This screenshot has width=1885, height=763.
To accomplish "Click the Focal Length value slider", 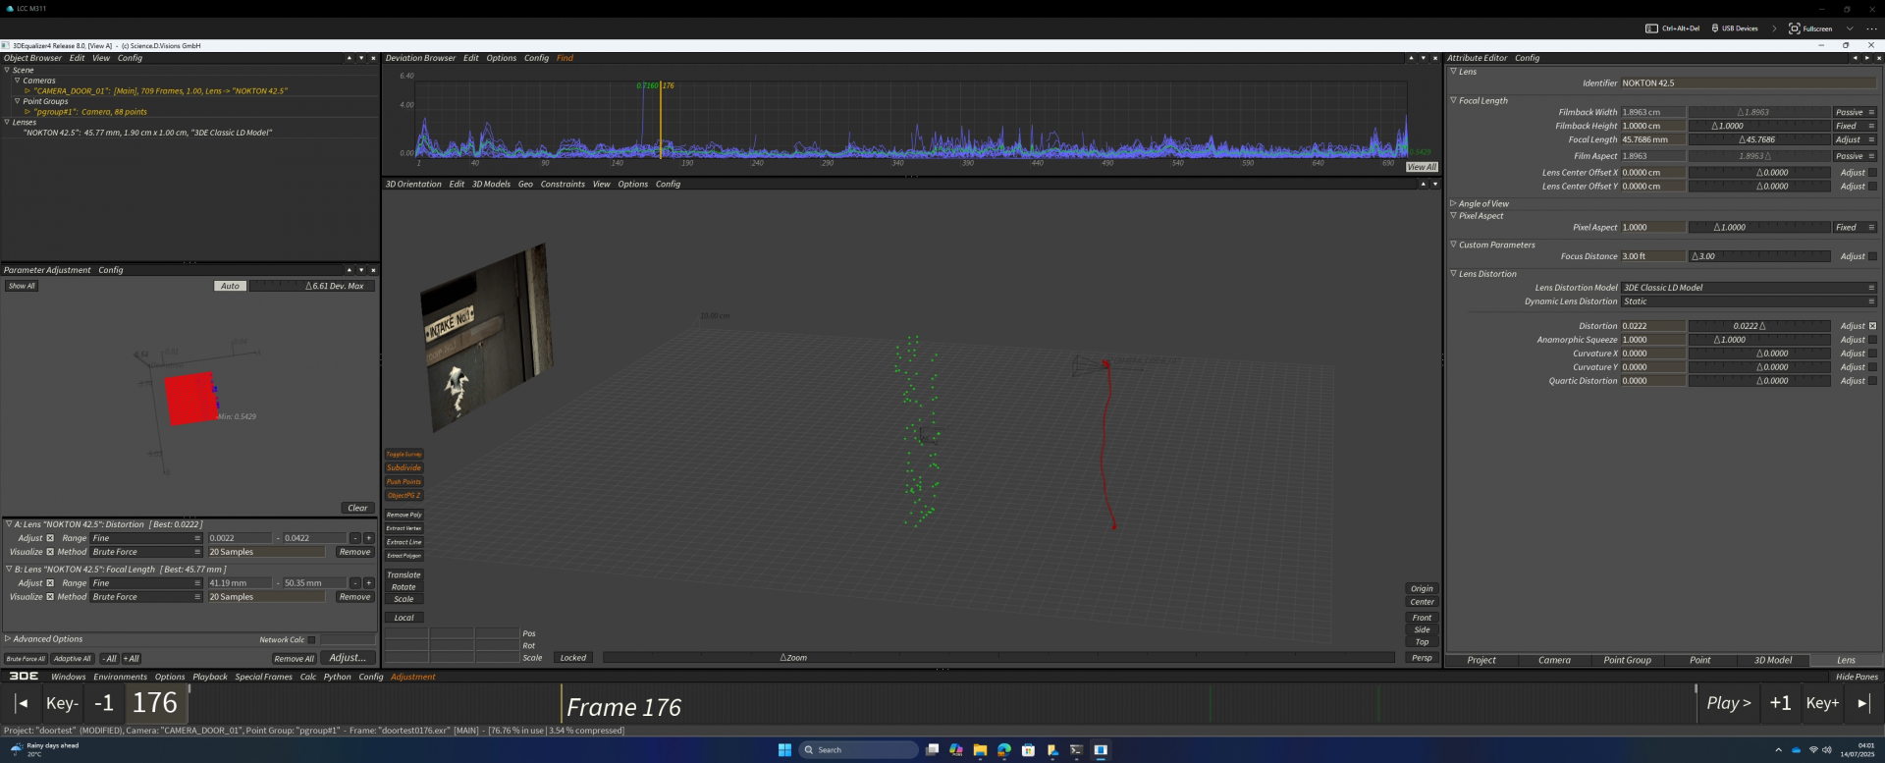I will (1758, 139).
